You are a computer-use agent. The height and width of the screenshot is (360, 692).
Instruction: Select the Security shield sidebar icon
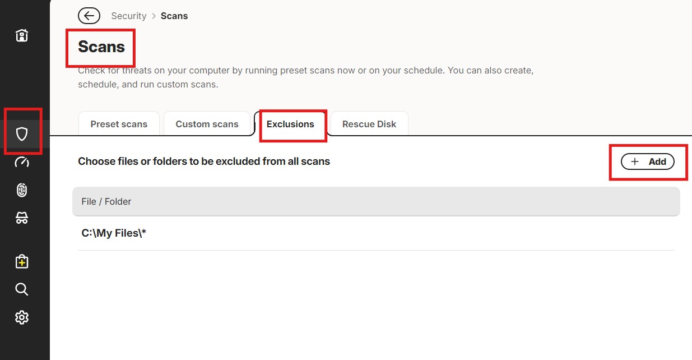(x=22, y=134)
